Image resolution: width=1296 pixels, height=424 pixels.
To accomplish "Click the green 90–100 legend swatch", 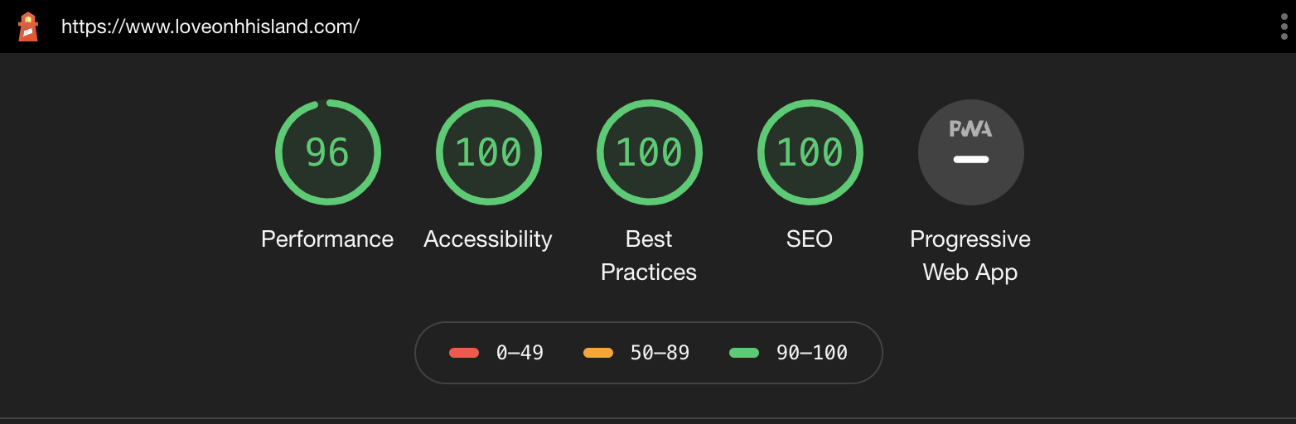I will click(x=744, y=353).
